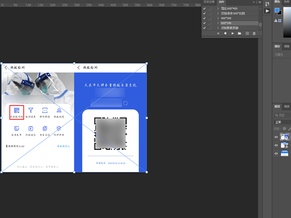Toggle checkmark for 400*300 action
The image size is (291, 218).
click(204, 18)
